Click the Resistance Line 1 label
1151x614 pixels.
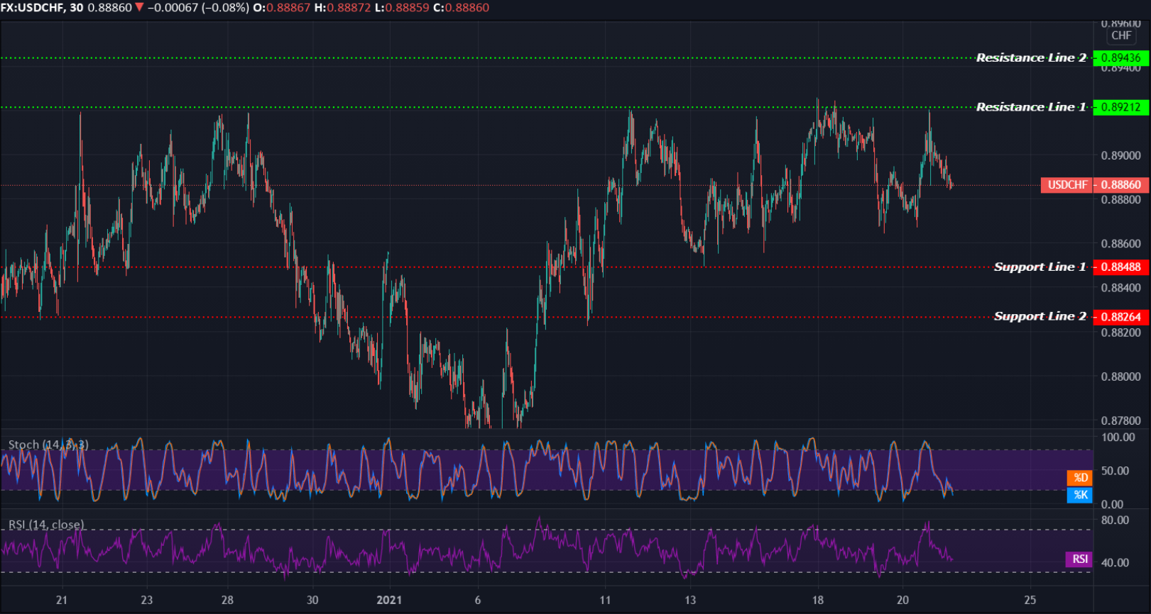pyautogui.click(x=1031, y=107)
